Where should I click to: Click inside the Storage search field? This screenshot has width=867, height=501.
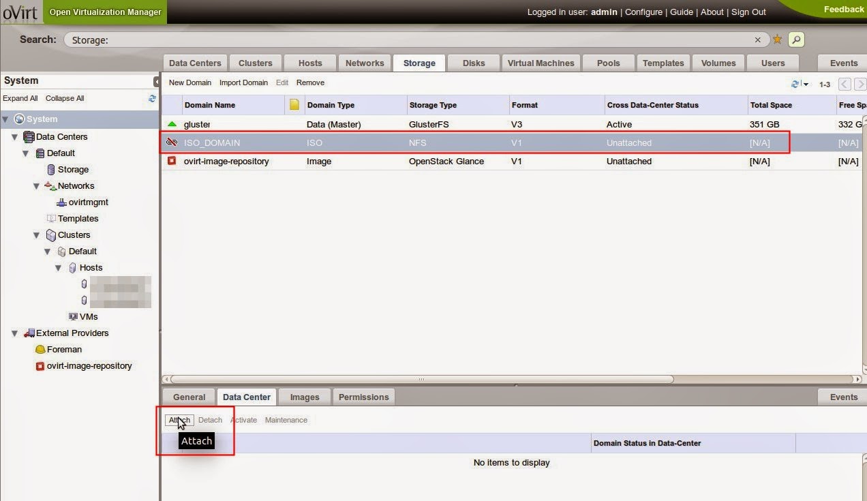[409, 40]
